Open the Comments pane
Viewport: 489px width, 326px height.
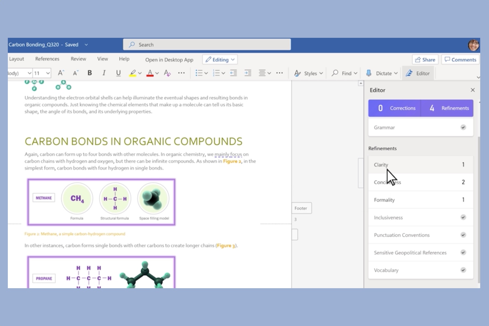460,59
